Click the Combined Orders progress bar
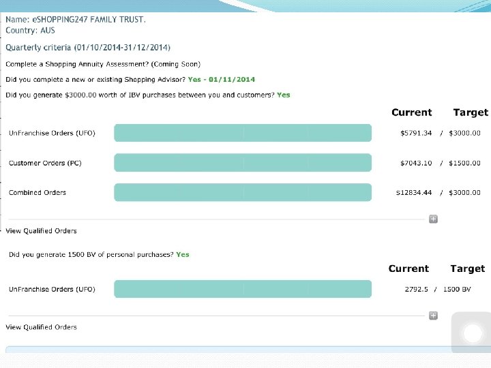491x368 pixels. [243, 193]
